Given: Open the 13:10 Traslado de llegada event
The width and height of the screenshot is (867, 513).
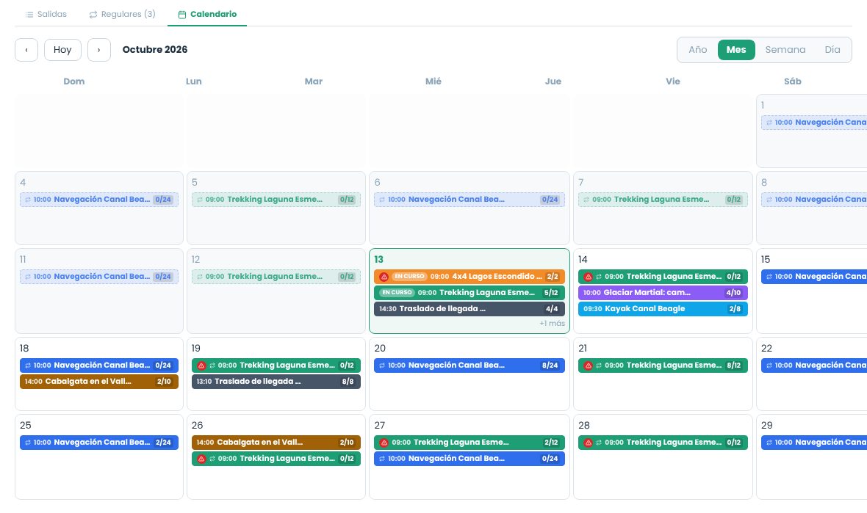Looking at the screenshot, I should click(276, 382).
